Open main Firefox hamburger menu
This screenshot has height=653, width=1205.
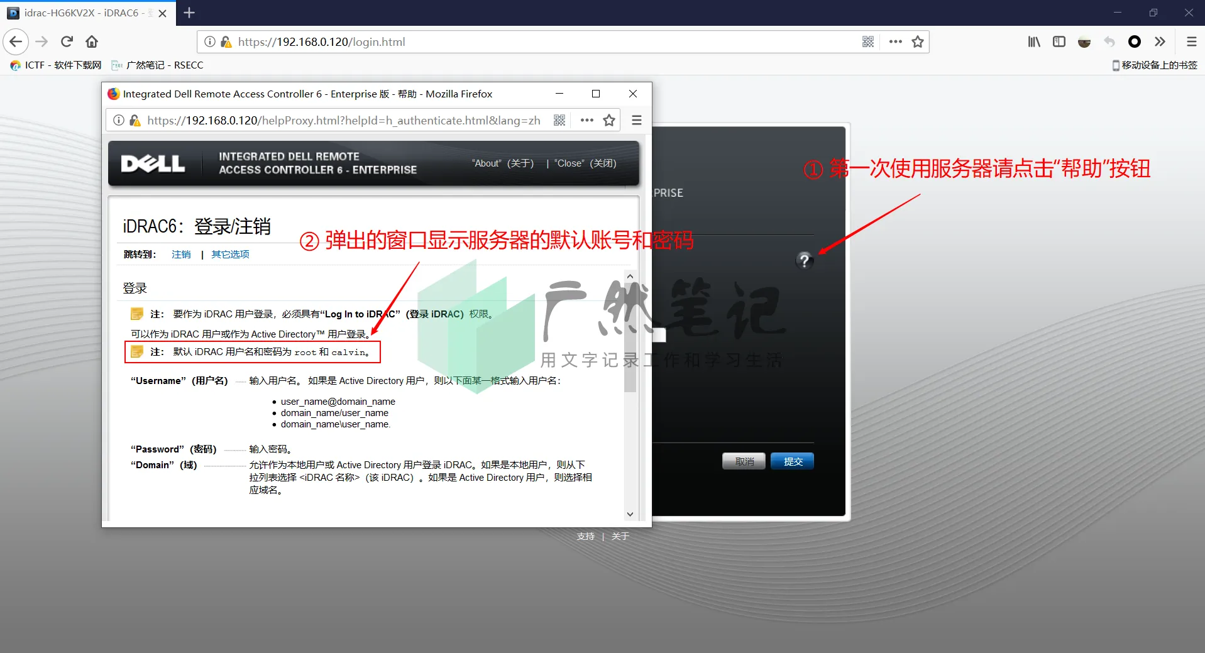click(x=1191, y=41)
